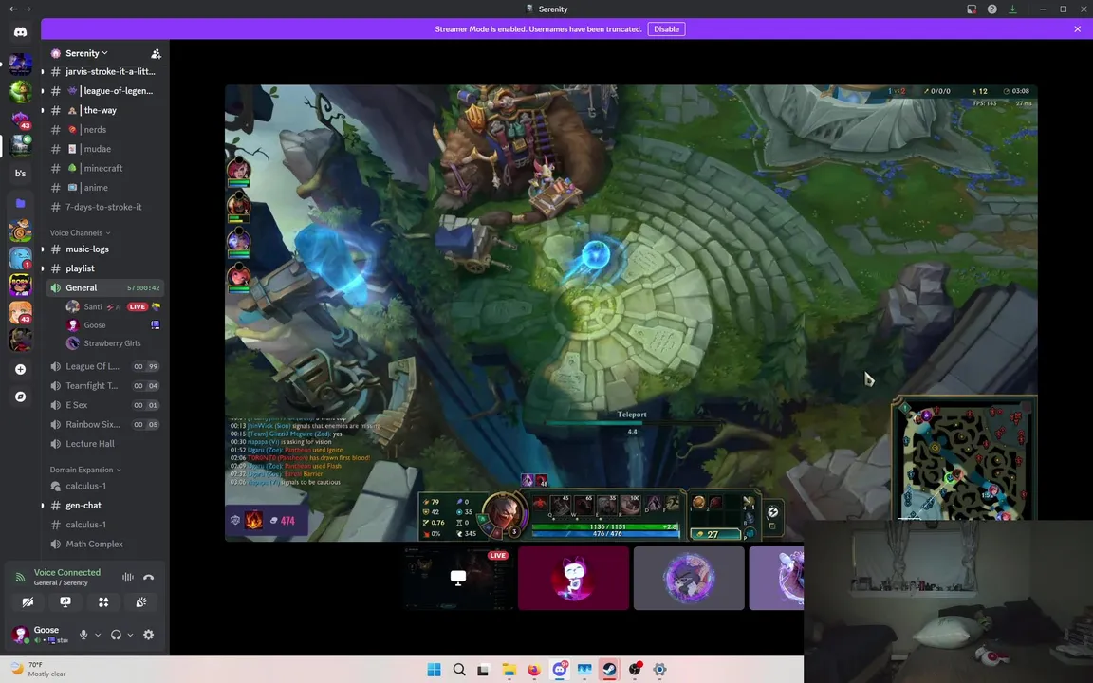Open the gen-chat text channel

104,506
